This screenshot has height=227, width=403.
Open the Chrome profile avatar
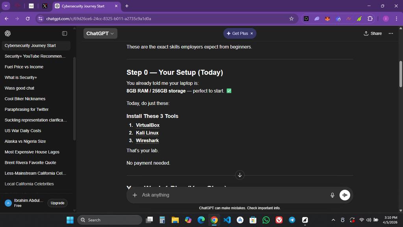[x=386, y=19]
